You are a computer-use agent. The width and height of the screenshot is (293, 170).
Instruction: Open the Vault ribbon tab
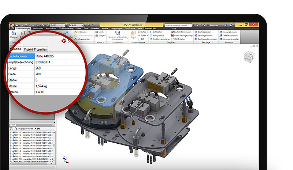click(140, 29)
